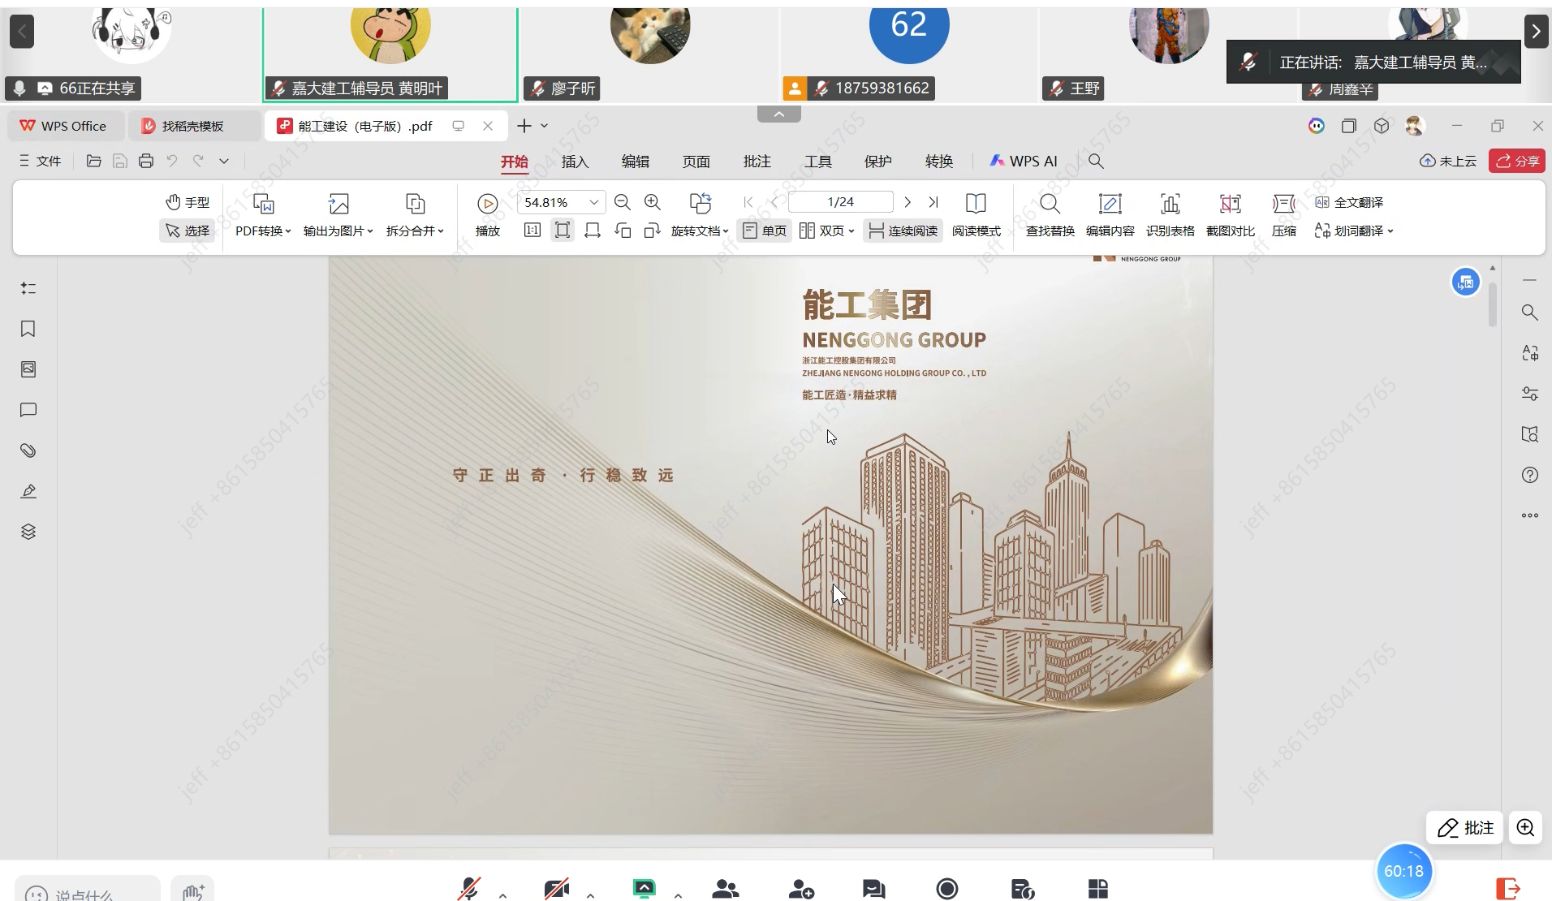
Task: Open the attachments paperclip panel
Action: [x=28, y=450]
